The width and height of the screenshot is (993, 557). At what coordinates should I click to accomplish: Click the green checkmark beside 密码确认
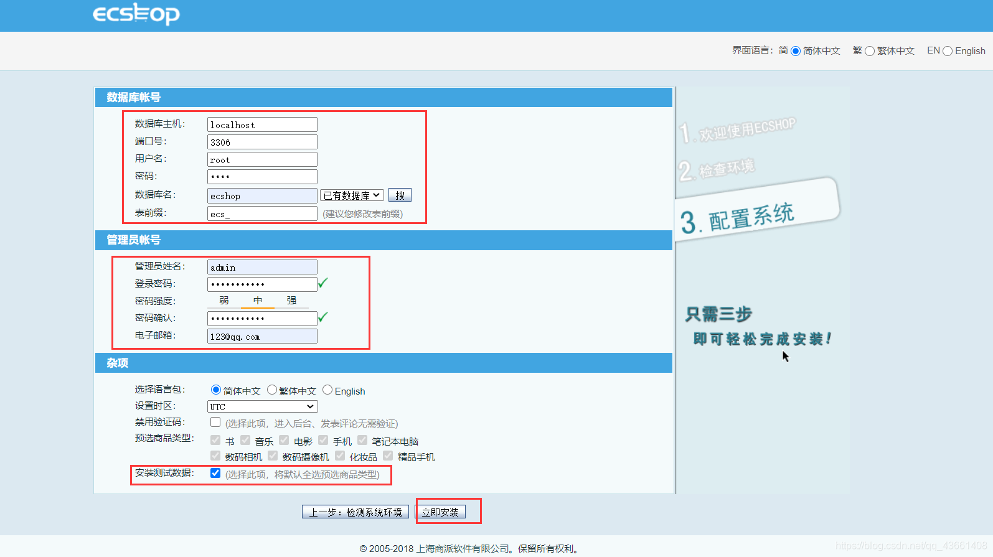pyautogui.click(x=322, y=317)
